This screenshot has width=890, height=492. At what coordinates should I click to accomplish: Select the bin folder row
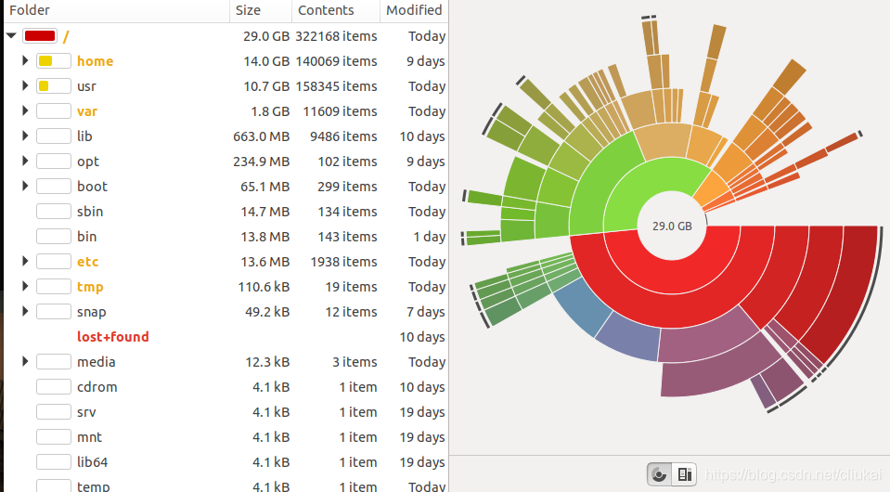pos(226,236)
